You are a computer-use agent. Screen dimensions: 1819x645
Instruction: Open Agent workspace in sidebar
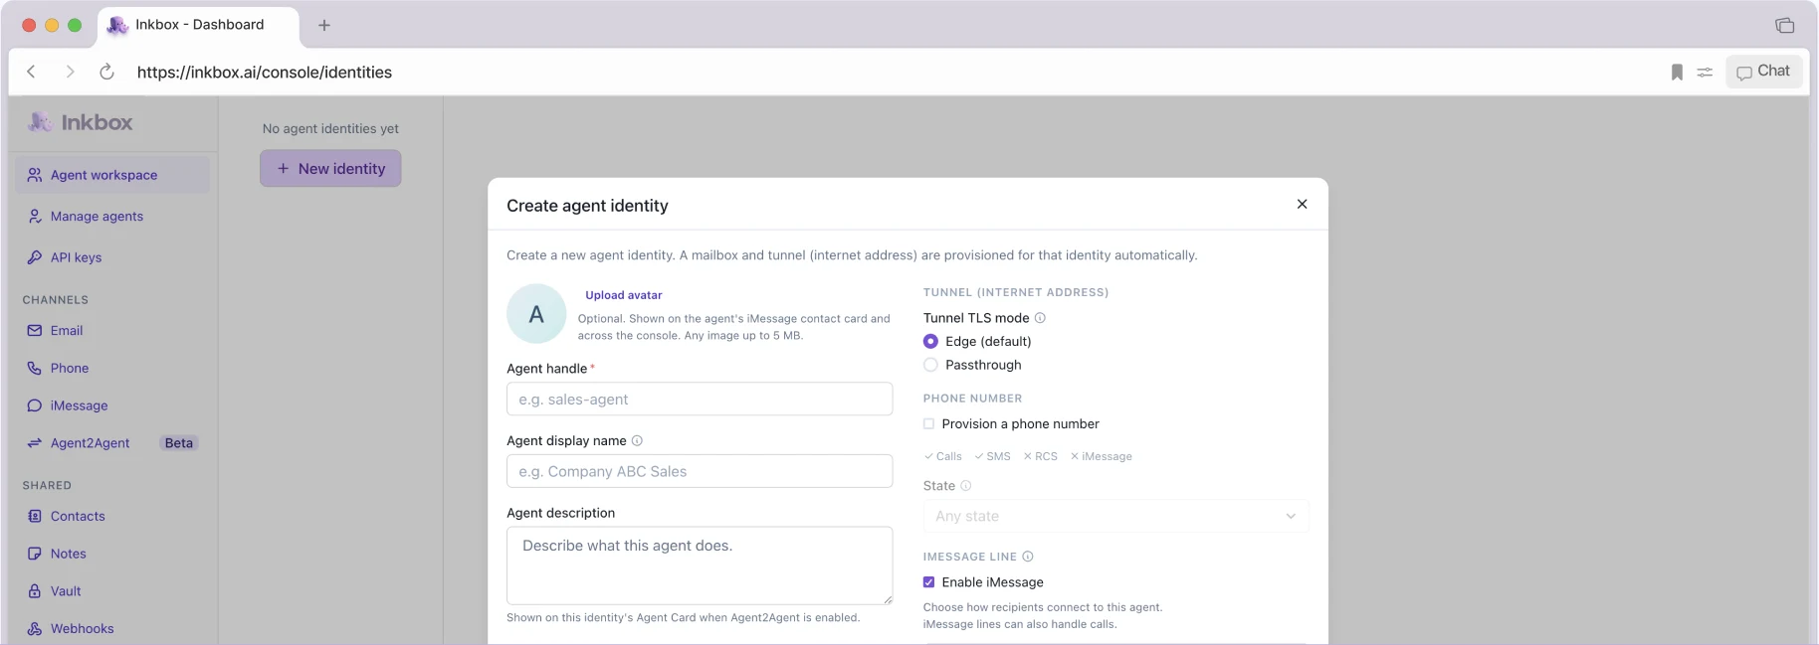tap(112, 175)
